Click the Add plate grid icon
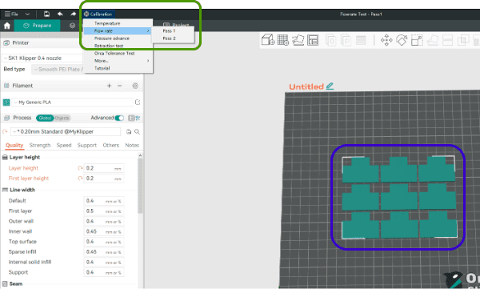The image size is (480, 289). pyautogui.click(x=283, y=40)
